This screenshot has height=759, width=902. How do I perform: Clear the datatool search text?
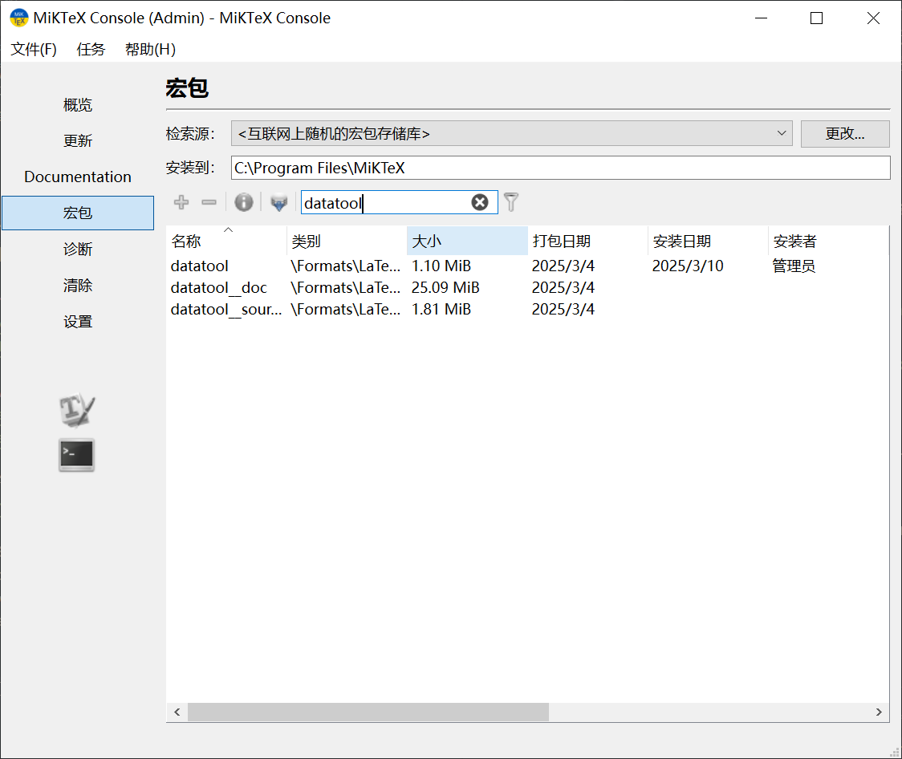pos(480,202)
